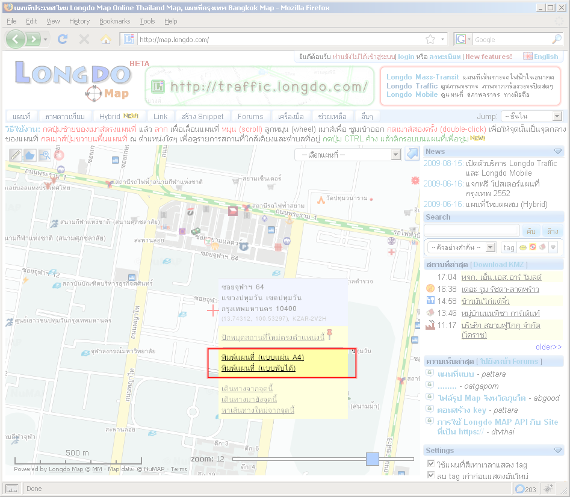This screenshot has width=570, height=497.
Task: Click the factory icon beside 11:17 entry
Action: click(430, 324)
